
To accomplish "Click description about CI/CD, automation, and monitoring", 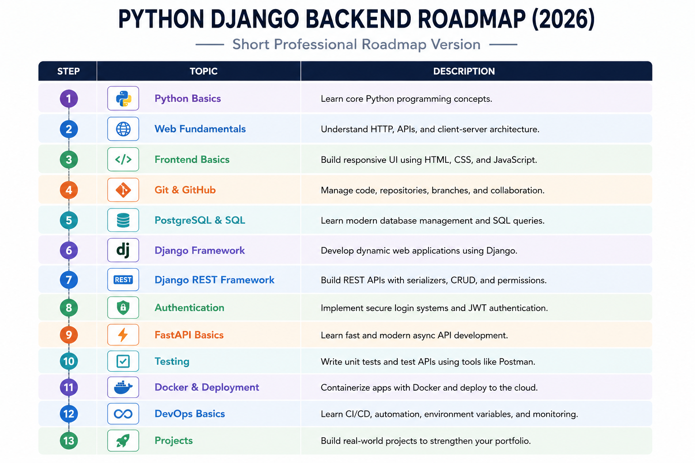I will [x=449, y=414].
